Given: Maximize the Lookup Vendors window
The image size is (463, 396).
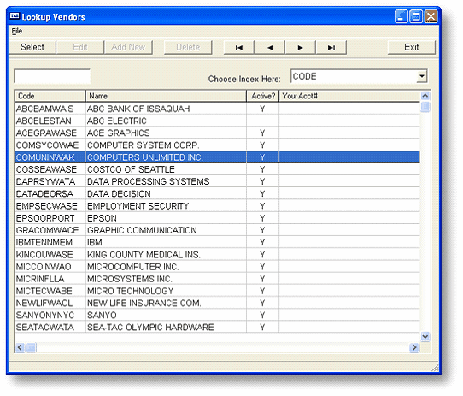Looking at the screenshot, I should 416,16.
